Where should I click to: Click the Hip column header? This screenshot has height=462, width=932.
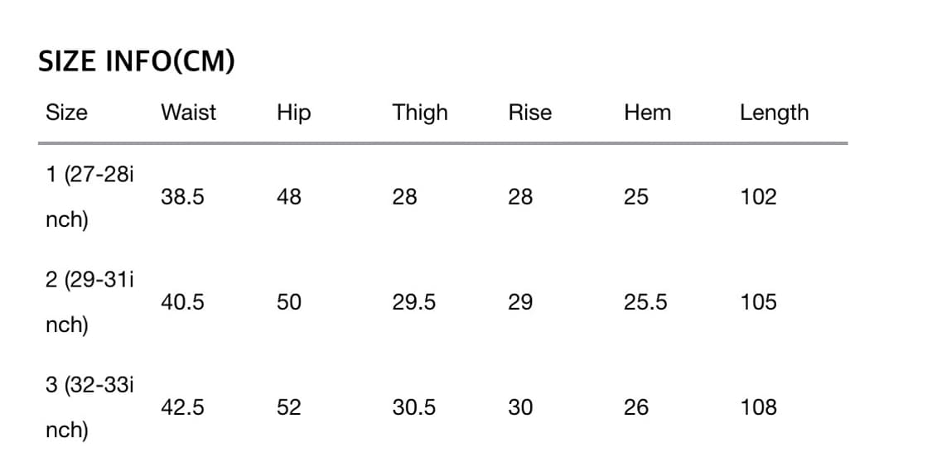pyautogui.click(x=293, y=113)
